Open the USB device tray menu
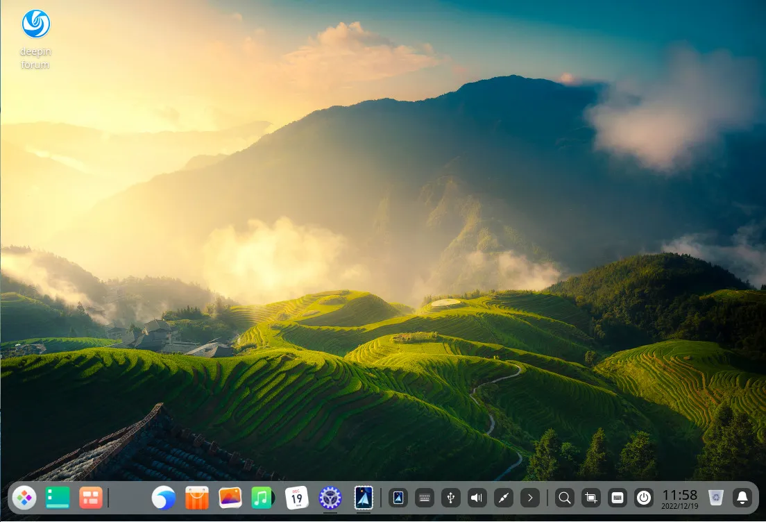Viewport: 766px width, 522px height. click(x=451, y=498)
